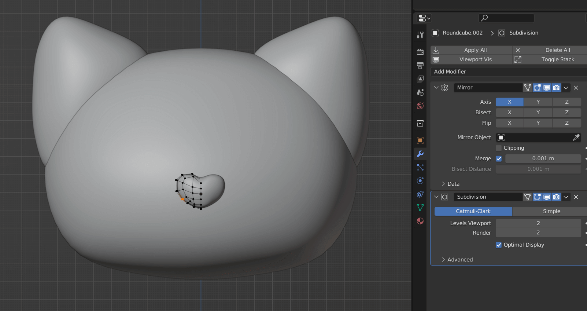The height and width of the screenshot is (311, 587).
Task: Switch subdivision type to Simple
Action: pos(551,211)
